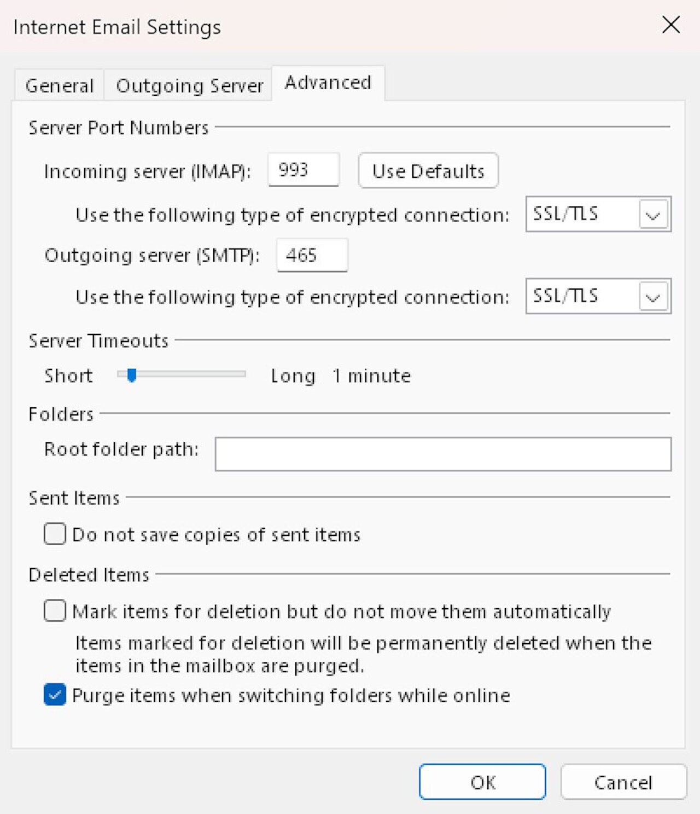Screen dimensions: 700x814
Task: Select the SMTP port 465 field
Action: (312, 255)
